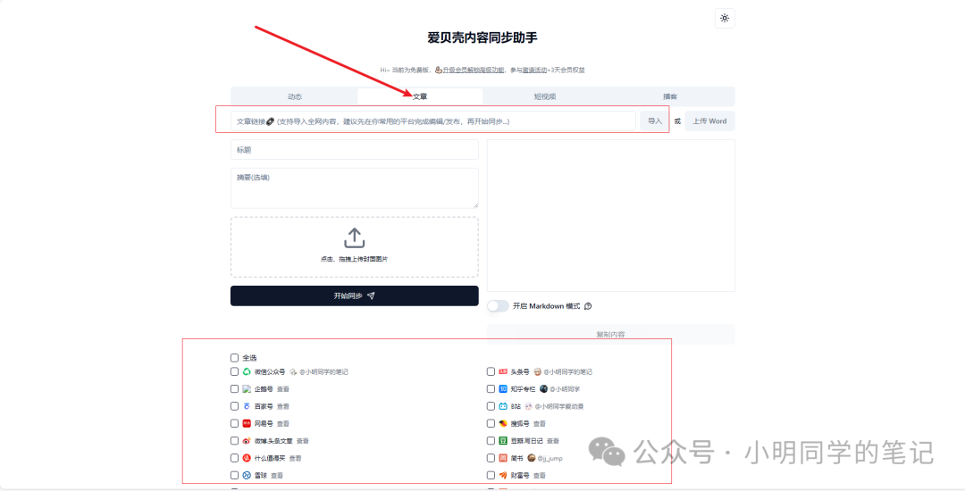965x491 pixels.
Task: Click the 财富号 orange logo icon
Action: (x=503, y=475)
